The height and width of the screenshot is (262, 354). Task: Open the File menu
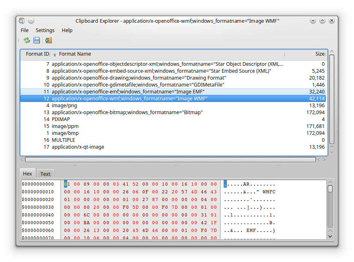pyautogui.click(x=24, y=30)
